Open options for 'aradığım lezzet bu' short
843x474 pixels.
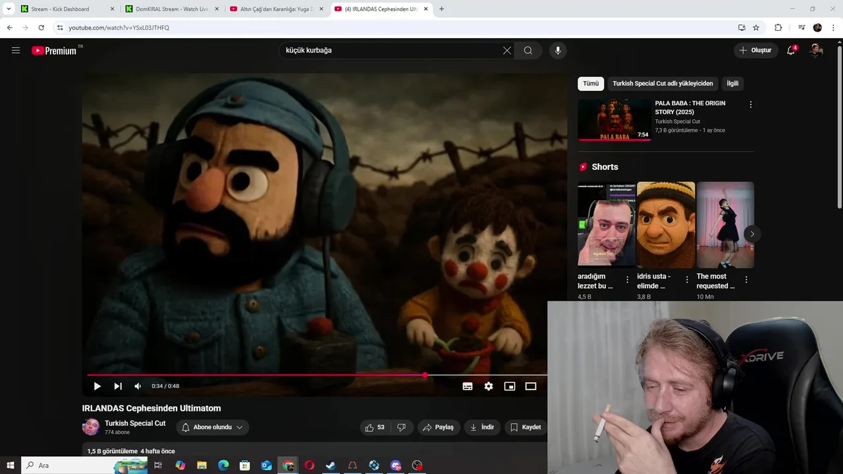coord(627,280)
